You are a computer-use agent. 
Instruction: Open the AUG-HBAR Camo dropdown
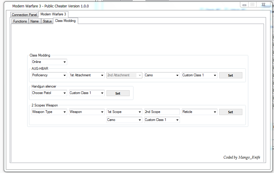click(162, 75)
